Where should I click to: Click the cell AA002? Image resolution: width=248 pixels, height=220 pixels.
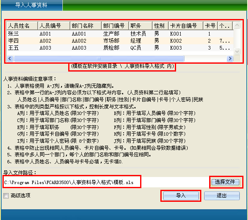click(x=79, y=41)
